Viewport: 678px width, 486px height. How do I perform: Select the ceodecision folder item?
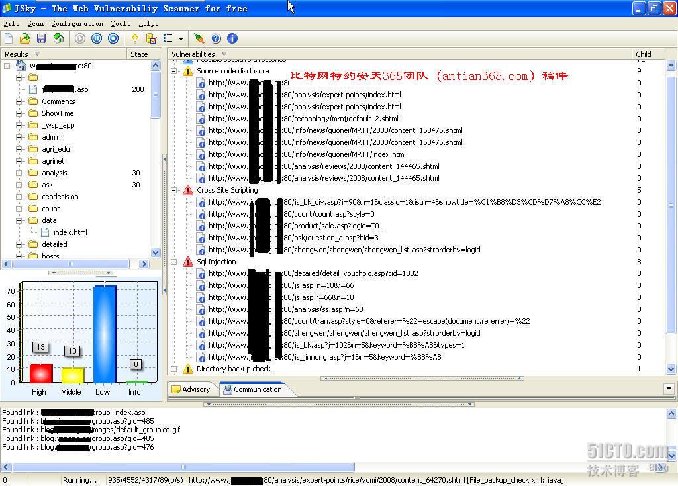(x=60, y=197)
